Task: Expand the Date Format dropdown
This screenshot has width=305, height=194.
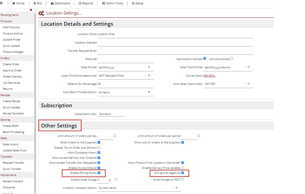Action: pyautogui.click(x=149, y=67)
